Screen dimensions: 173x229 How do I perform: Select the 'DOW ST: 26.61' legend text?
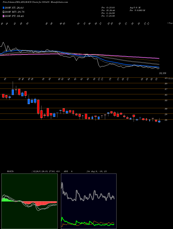pyautogui.click(x=14, y=8)
